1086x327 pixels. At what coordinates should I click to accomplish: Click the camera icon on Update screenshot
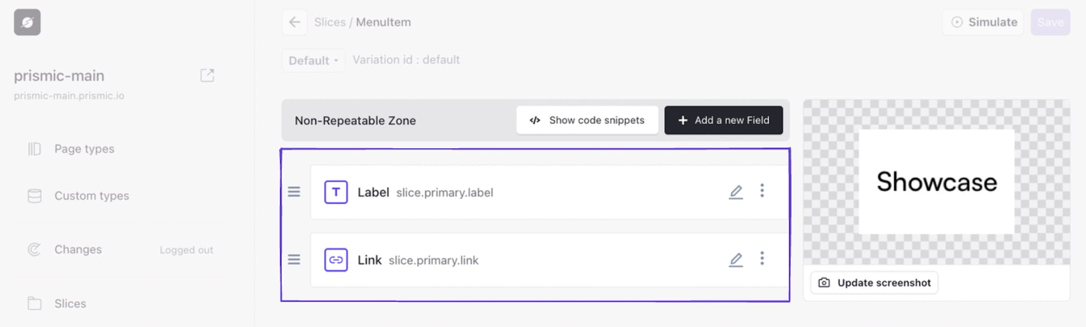tap(824, 282)
